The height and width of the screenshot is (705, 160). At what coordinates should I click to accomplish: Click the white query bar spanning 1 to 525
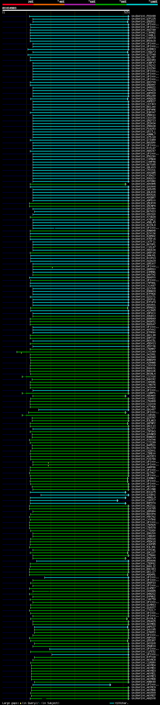click(x=66, y=10)
